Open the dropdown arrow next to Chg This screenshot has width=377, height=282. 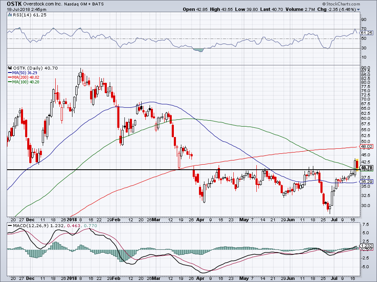(x=359, y=10)
